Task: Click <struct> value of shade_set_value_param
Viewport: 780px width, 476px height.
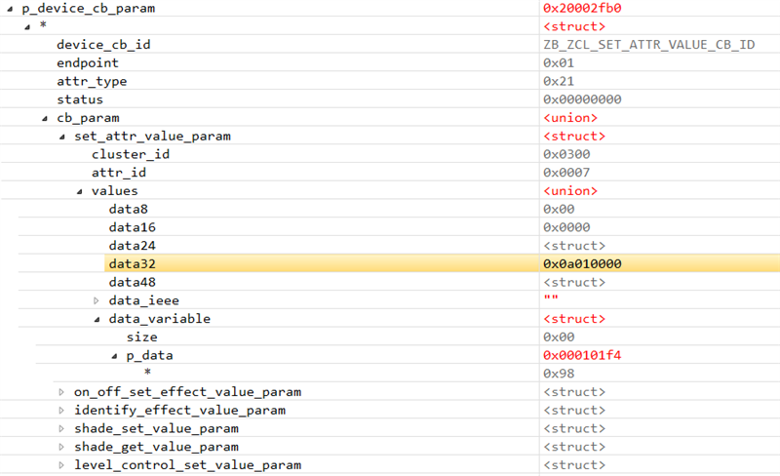Action: tap(574, 429)
